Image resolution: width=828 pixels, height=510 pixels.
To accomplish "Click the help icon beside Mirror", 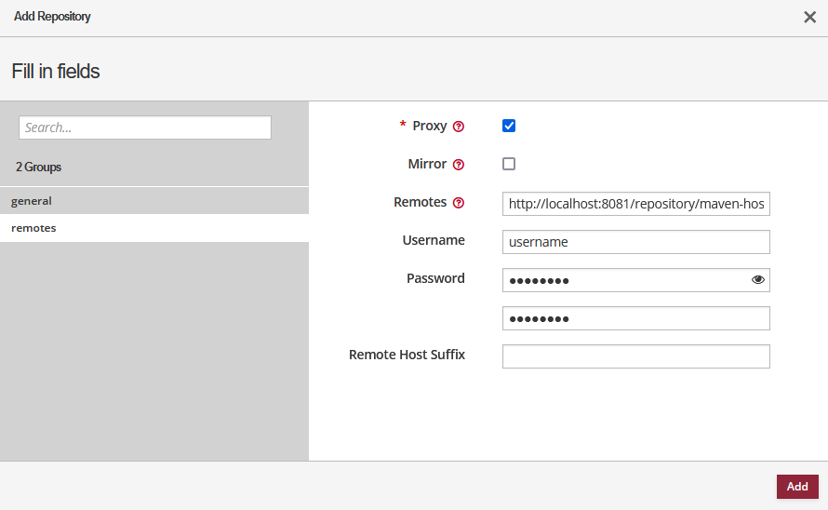I will click(458, 165).
